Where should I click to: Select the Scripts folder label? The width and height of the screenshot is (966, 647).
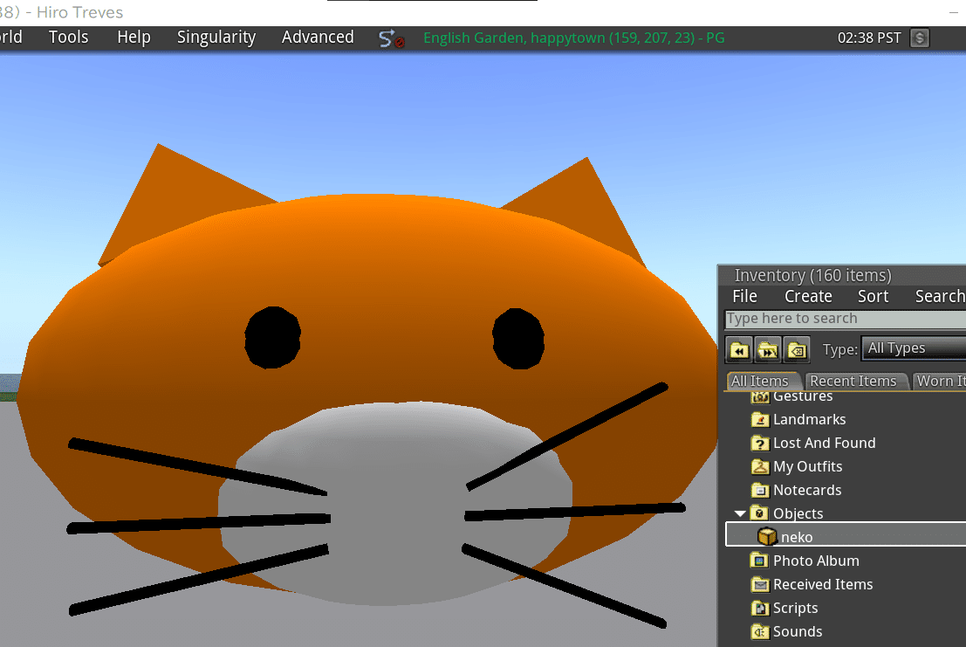(x=795, y=609)
